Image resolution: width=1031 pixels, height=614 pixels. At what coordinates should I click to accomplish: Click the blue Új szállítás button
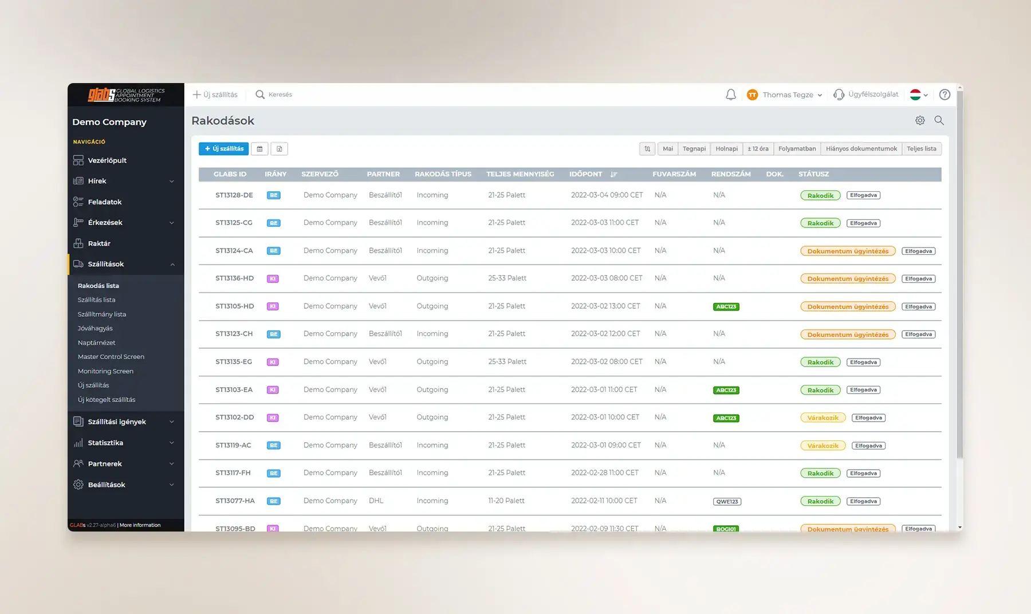tap(223, 149)
